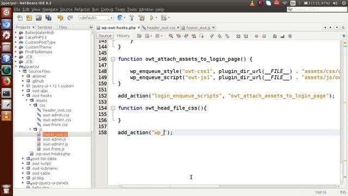The image size is (348, 196).
Task: Click the Save All toolbar icon
Action: tap(48, 18)
